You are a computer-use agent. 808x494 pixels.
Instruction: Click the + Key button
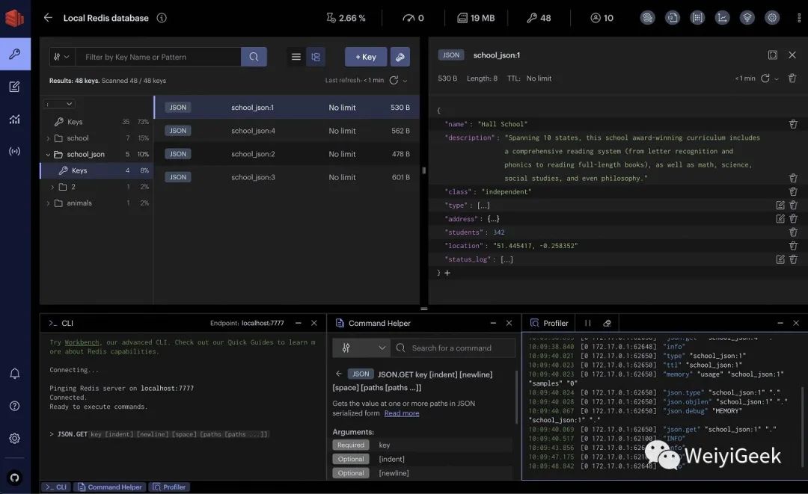[x=366, y=57]
